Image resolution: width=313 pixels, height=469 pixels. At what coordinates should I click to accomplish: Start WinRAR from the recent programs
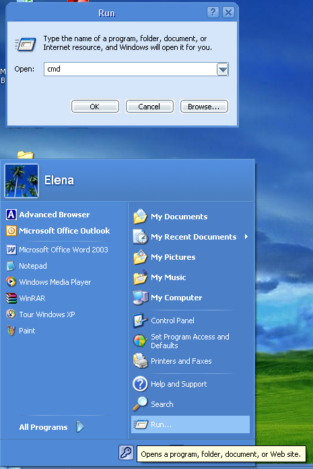click(26, 298)
